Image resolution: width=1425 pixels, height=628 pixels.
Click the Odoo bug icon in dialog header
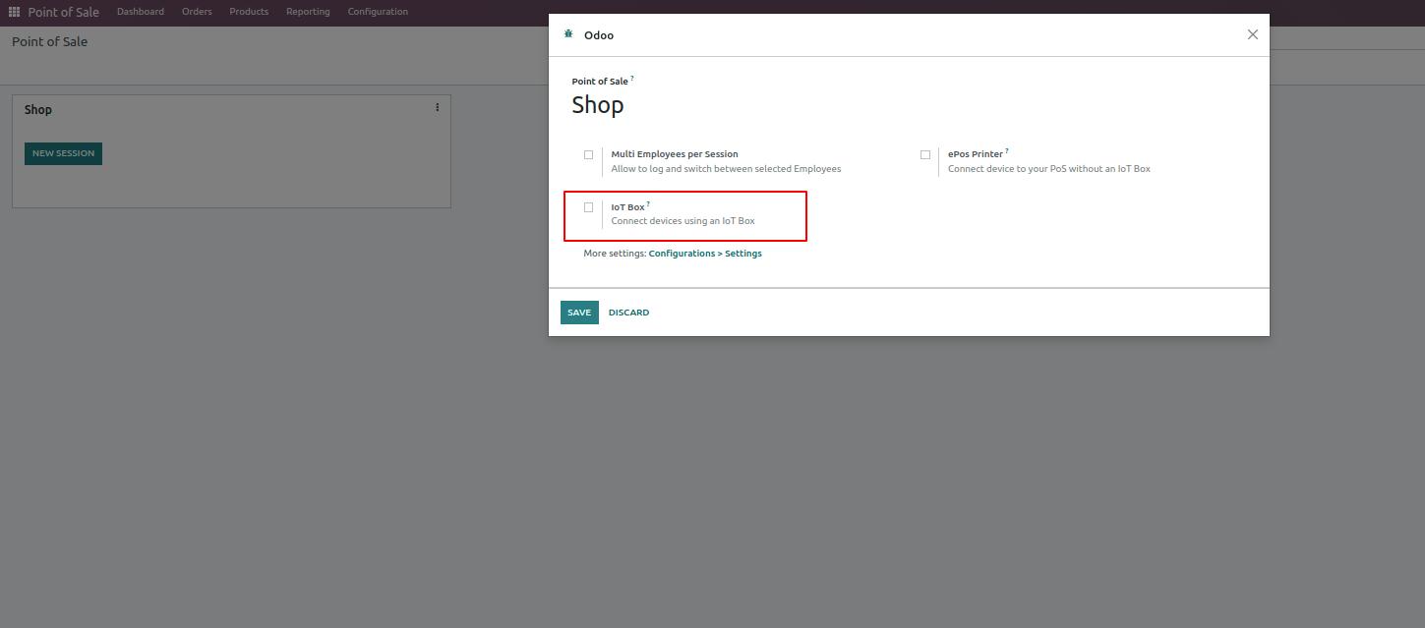568,34
